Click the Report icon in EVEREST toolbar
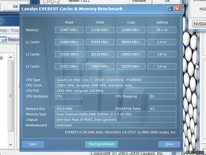 pos(3,39)
